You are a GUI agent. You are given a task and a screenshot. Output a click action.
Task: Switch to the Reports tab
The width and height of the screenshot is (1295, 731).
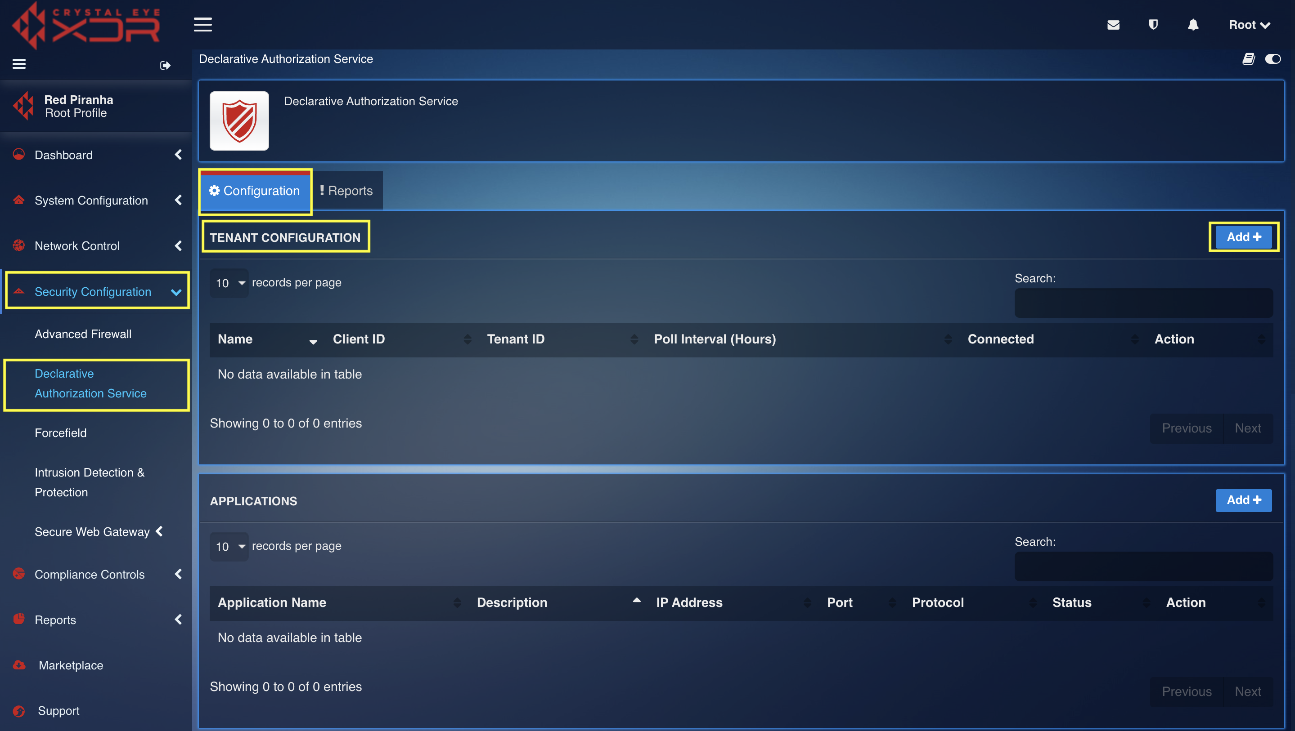point(347,191)
